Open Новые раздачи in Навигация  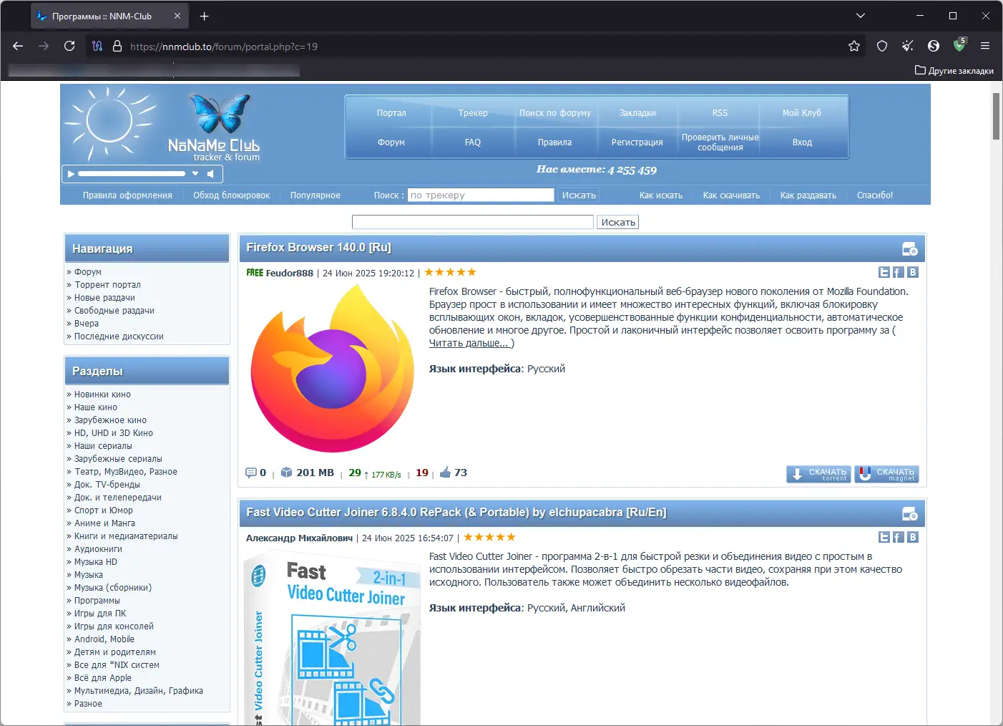click(104, 298)
